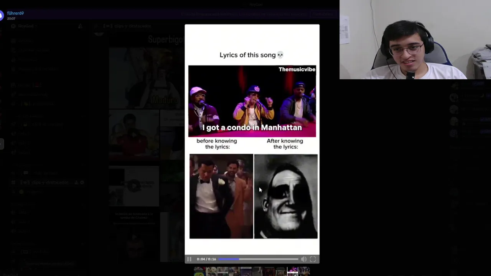
Task: Open the führer69 username profile
Action: 15,13
